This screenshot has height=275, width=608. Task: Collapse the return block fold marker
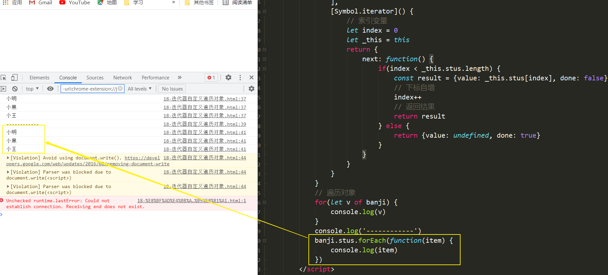pos(265,49)
